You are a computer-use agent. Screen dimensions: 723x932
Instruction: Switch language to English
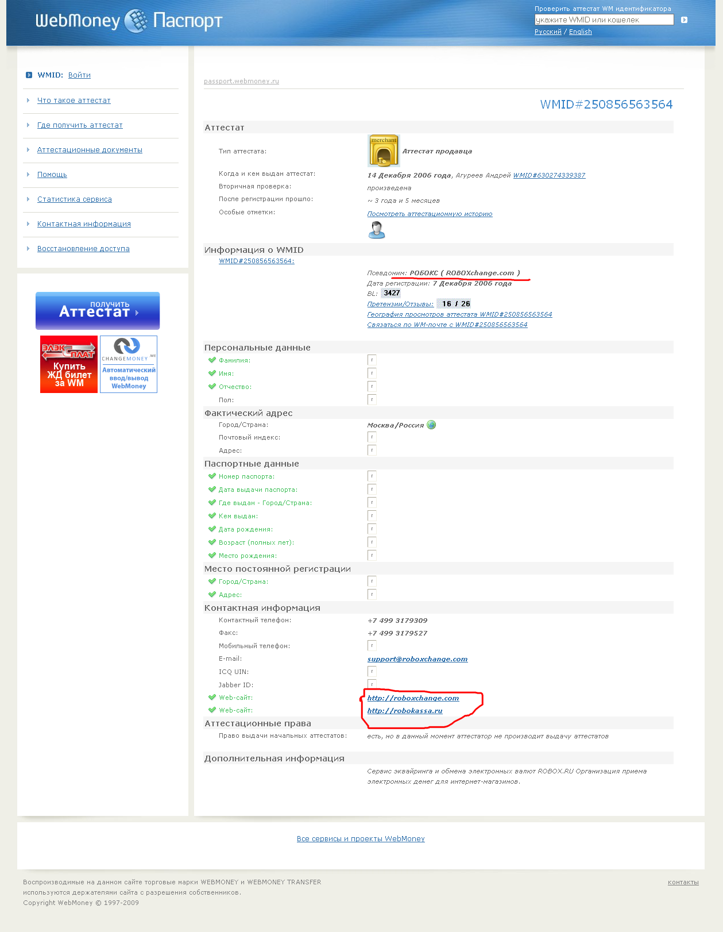[580, 32]
